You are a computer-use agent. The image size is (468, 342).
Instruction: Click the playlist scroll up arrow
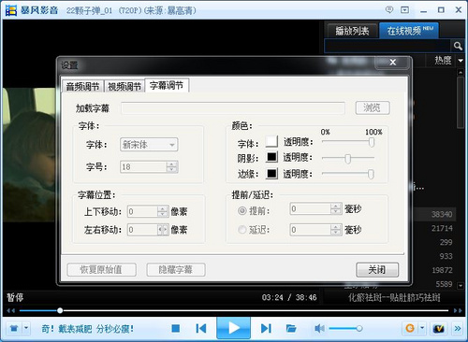[x=461, y=72]
